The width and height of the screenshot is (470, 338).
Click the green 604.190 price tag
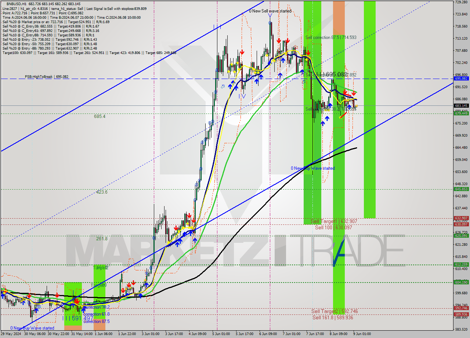click(x=461, y=282)
